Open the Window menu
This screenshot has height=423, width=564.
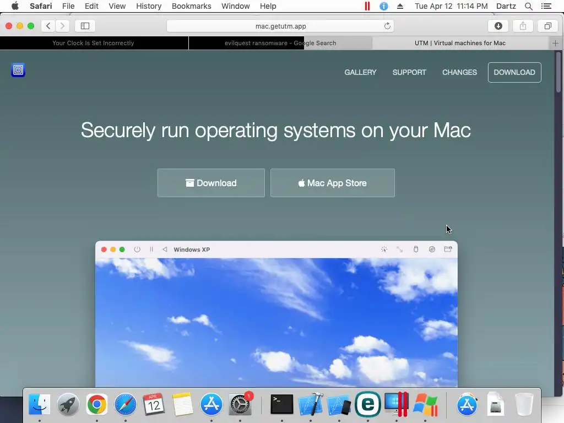(x=236, y=6)
